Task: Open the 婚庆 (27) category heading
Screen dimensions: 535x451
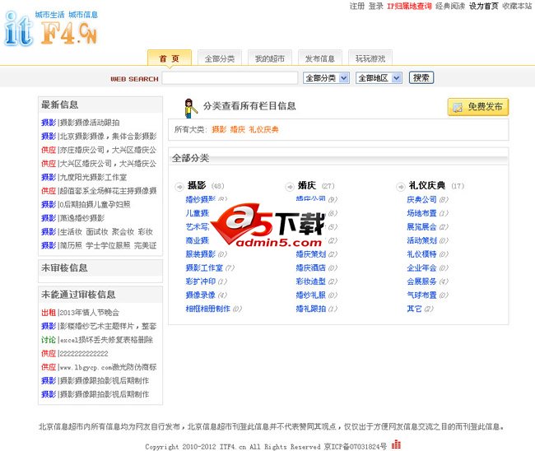Action: click(307, 185)
